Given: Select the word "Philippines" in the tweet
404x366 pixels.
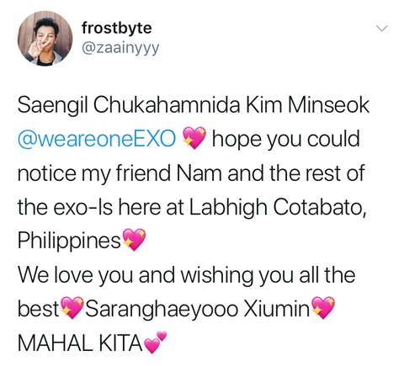Looking at the screenshot, I should 69,241.
